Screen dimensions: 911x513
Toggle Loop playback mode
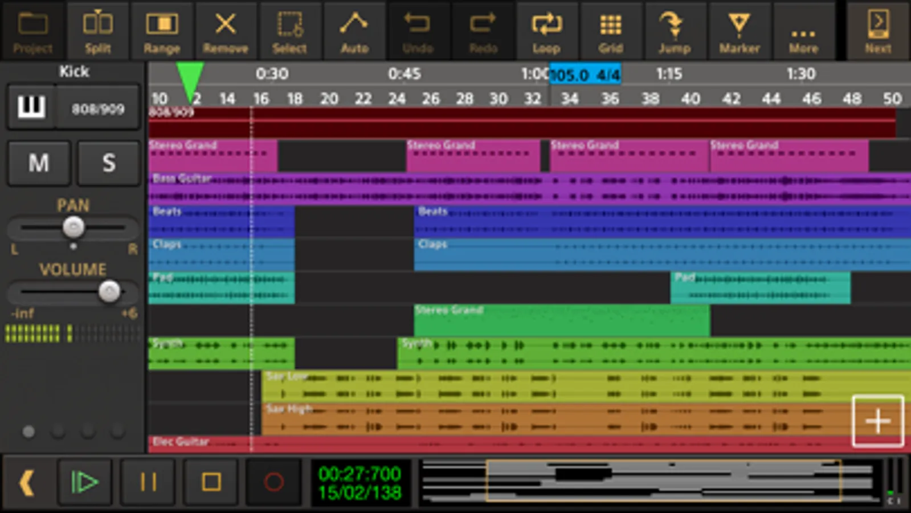[546, 31]
